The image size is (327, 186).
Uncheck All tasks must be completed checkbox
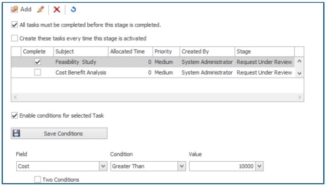coord(14,25)
